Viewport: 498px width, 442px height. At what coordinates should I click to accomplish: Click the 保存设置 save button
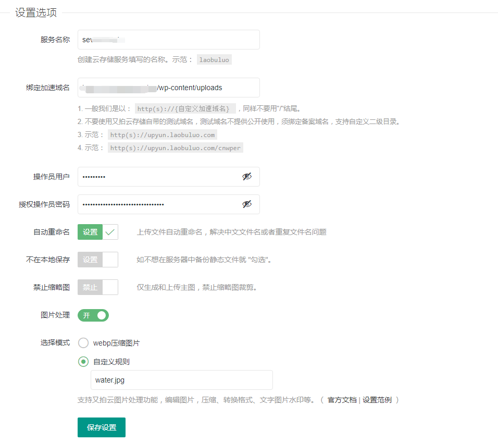pyautogui.click(x=102, y=427)
